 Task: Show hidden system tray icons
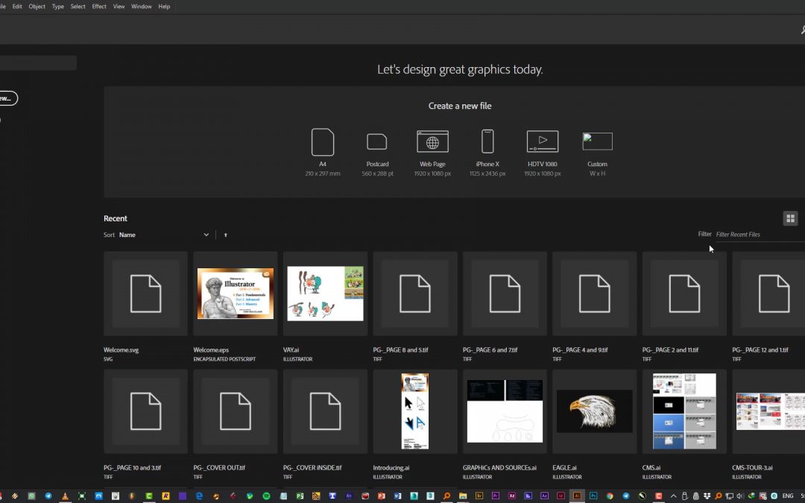coord(673,496)
